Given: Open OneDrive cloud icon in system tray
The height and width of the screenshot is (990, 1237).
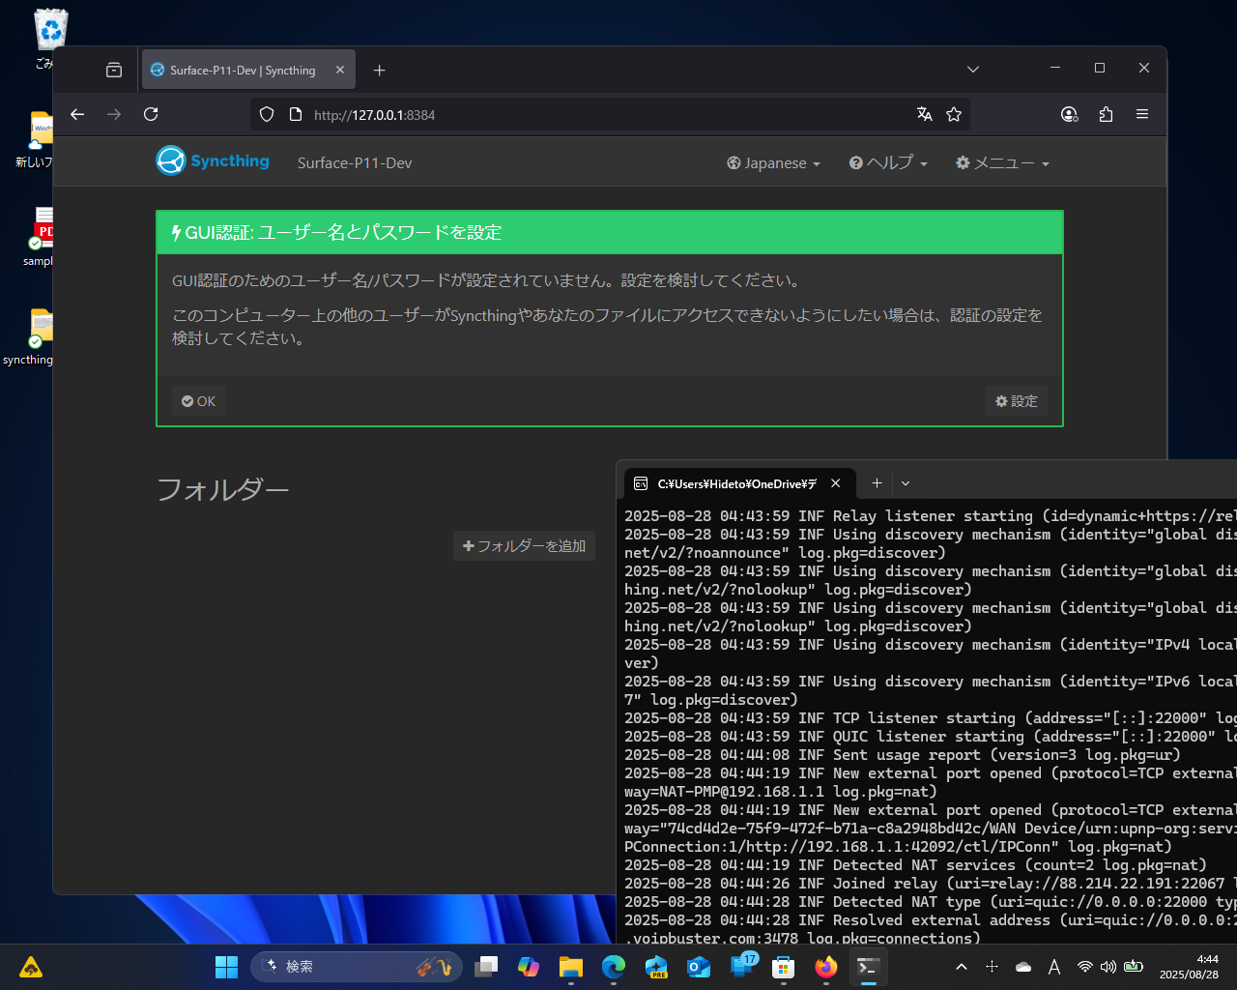Looking at the screenshot, I should pos(1023,967).
